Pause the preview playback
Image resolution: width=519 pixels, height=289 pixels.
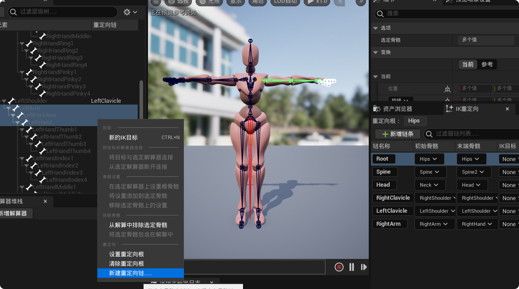click(x=352, y=267)
